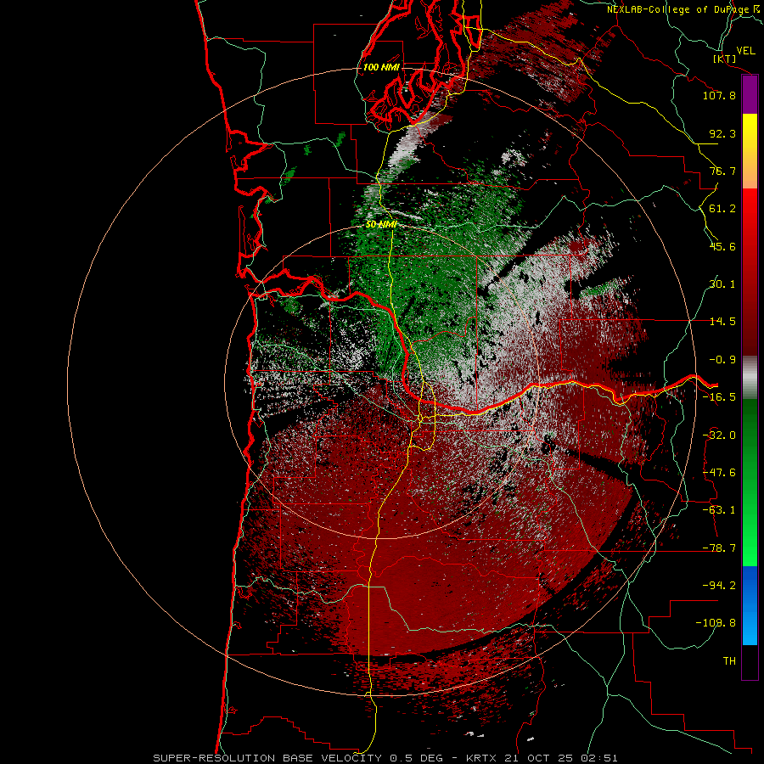Select the -47.6 scale value
764x764 pixels.
[x=719, y=473]
